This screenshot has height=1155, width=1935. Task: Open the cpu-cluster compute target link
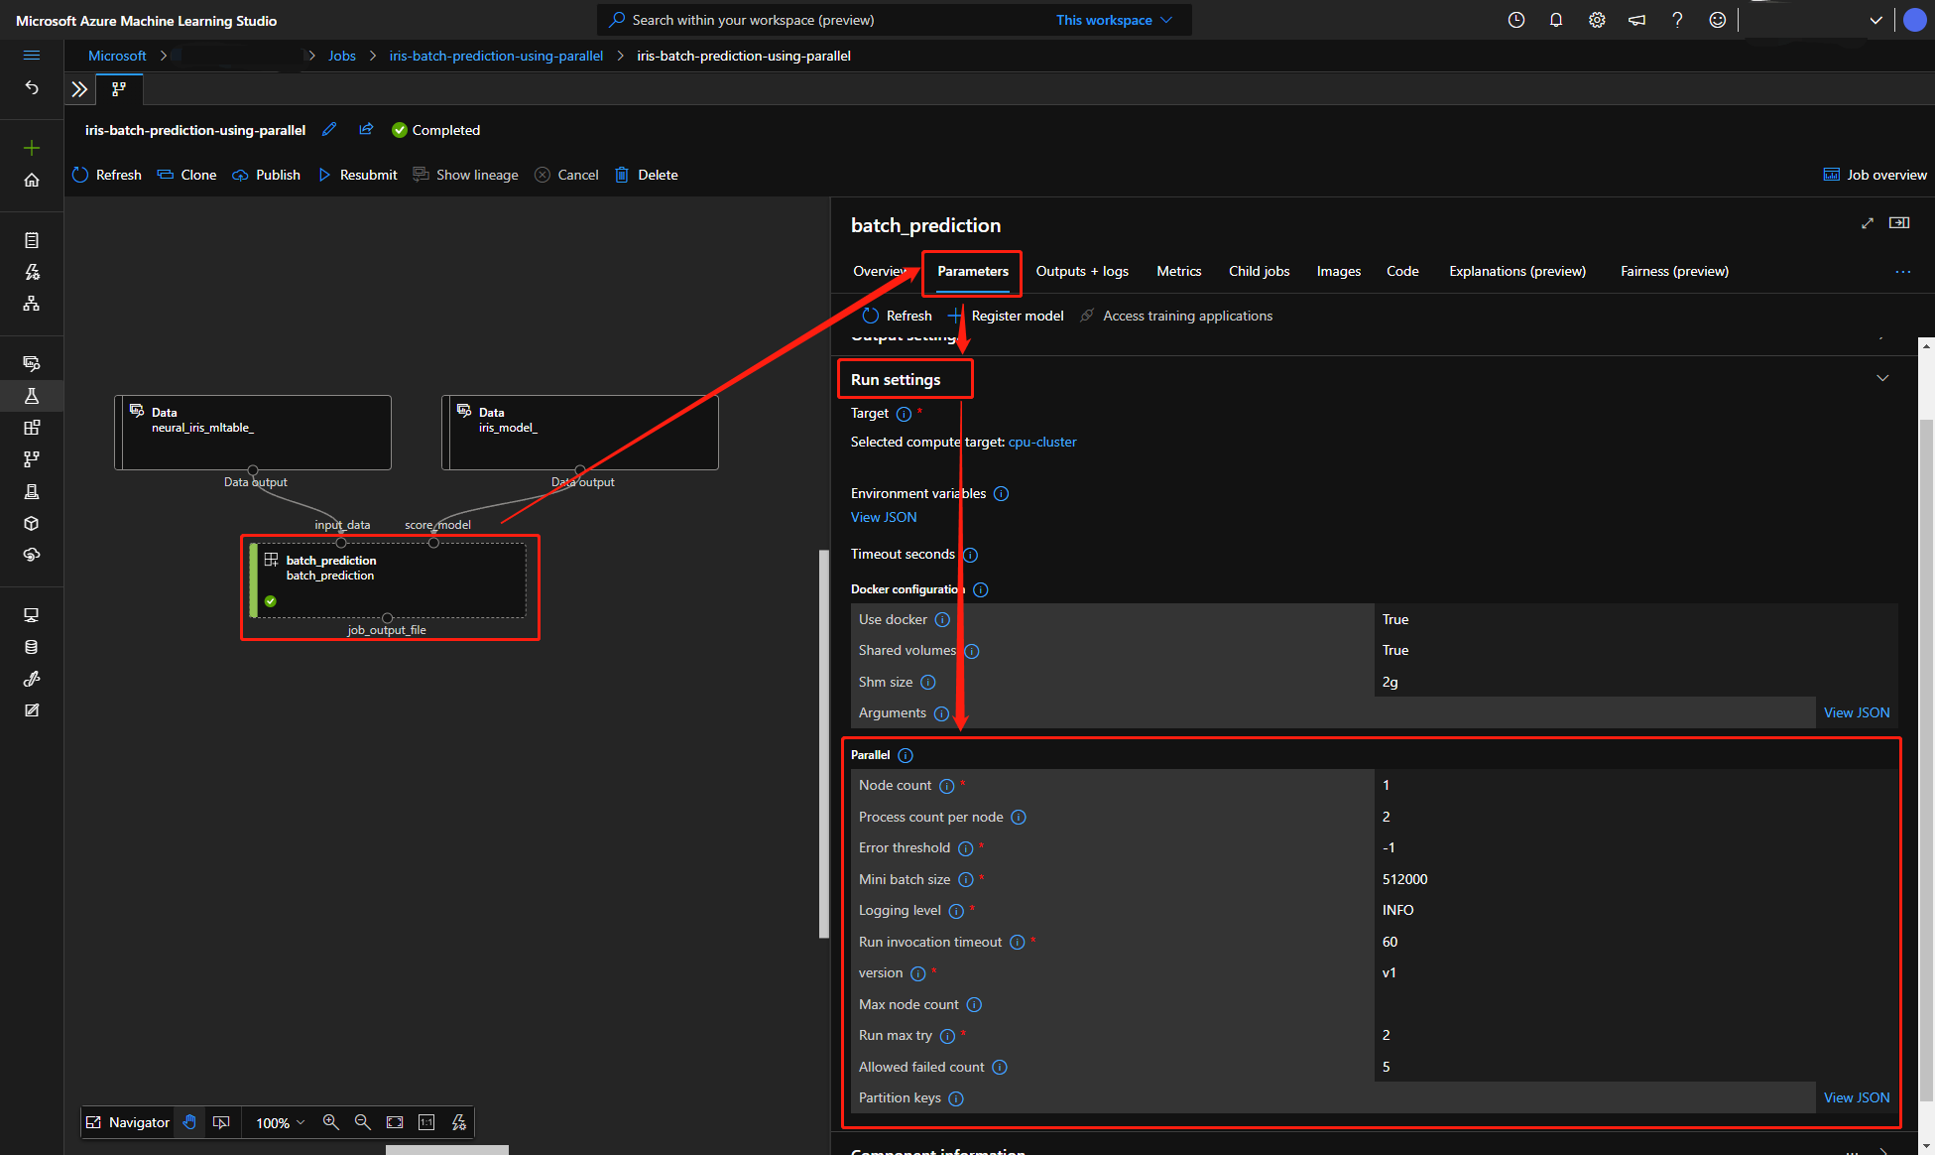(1041, 442)
